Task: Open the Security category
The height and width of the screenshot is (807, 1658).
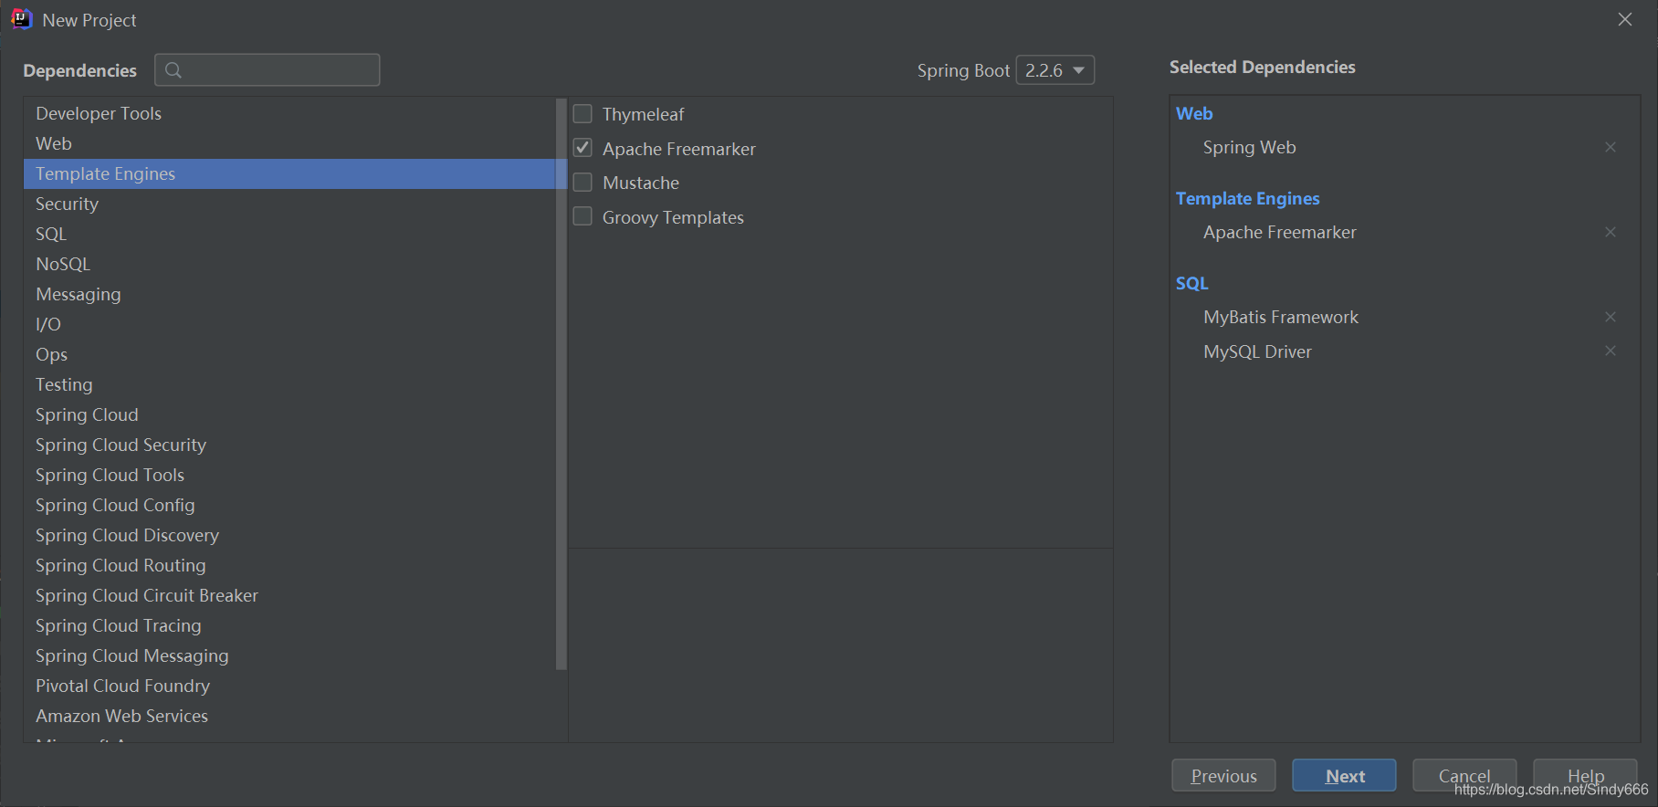Action: point(289,204)
